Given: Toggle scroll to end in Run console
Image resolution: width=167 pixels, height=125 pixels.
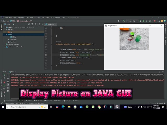Looking at the screenshot, I should pos(8,85).
